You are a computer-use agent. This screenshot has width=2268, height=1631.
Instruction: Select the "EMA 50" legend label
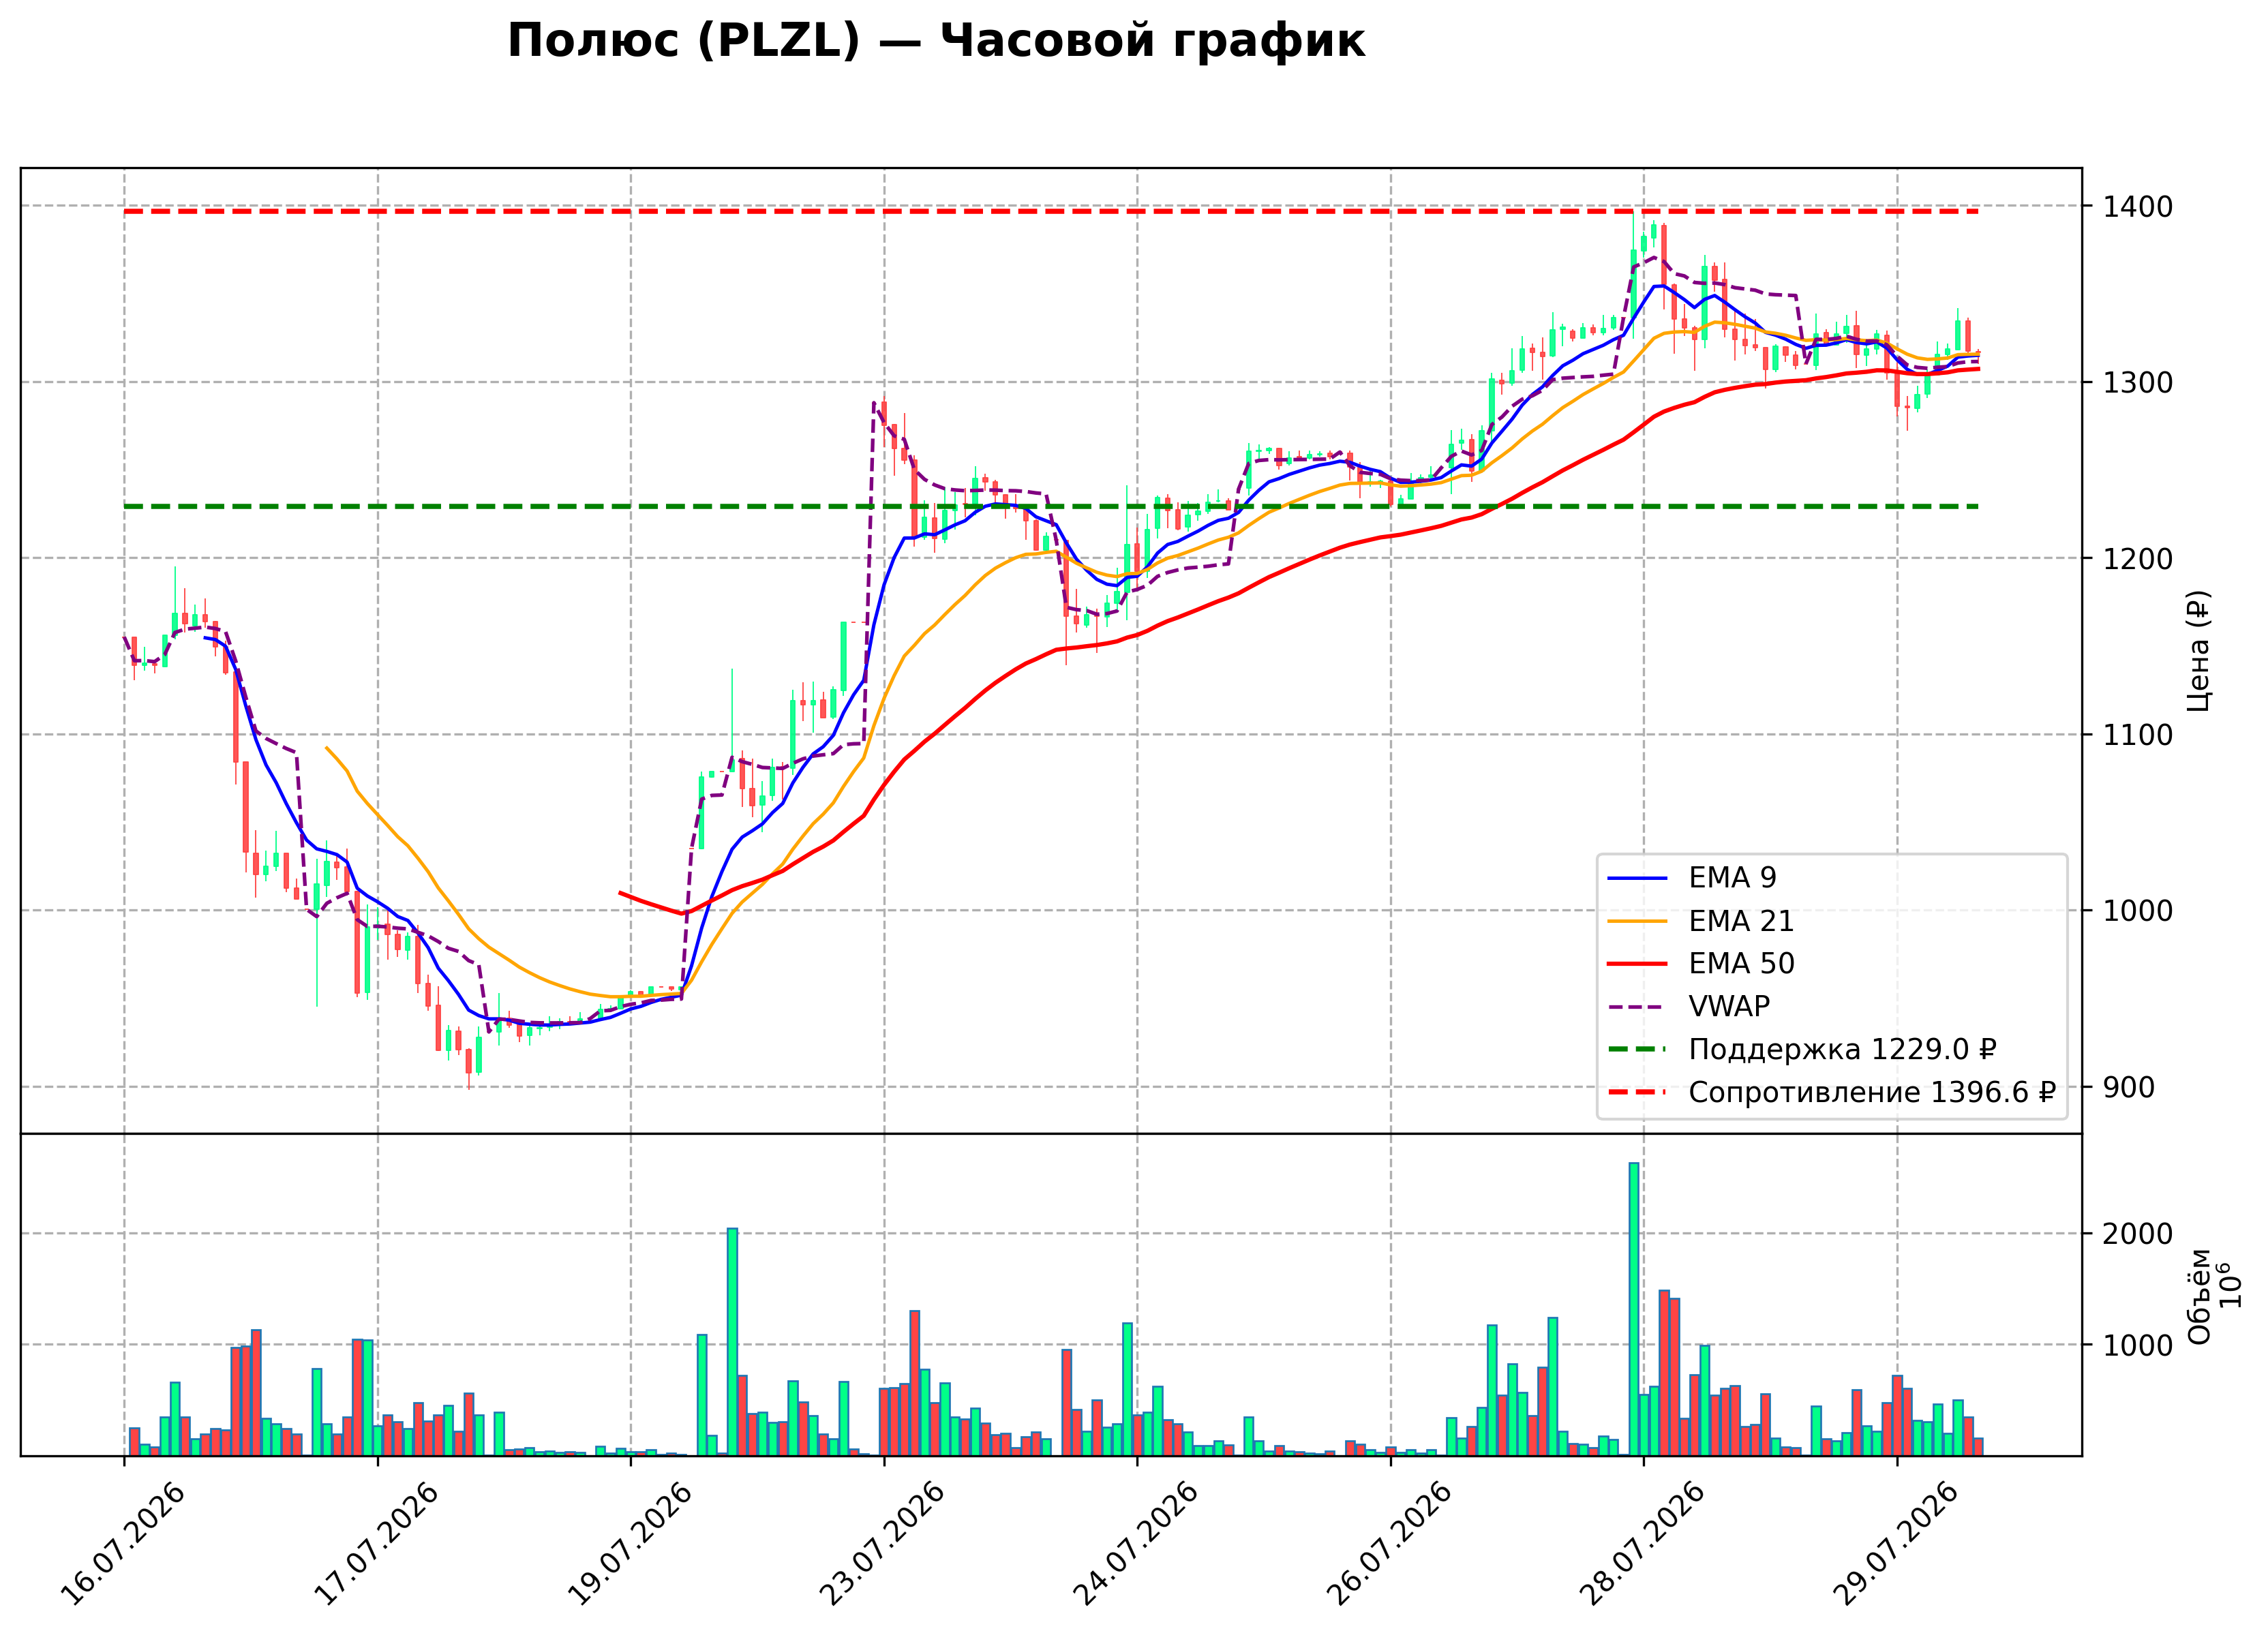click(1741, 964)
